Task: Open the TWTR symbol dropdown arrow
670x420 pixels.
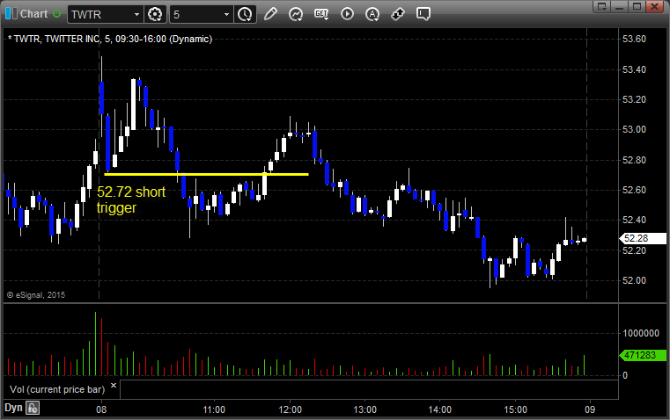Action: click(136, 14)
